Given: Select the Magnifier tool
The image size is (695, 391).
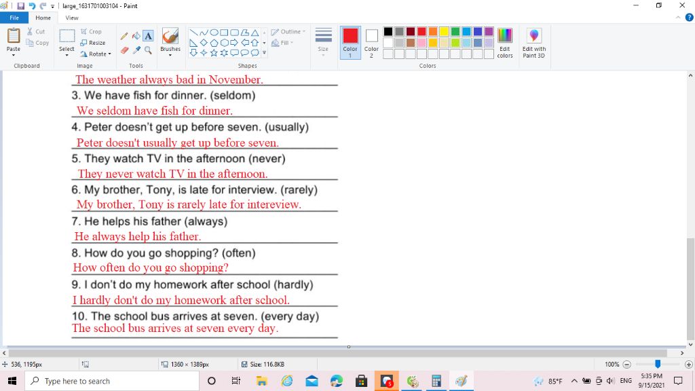Looking at the screenshot, I should click(x=149, y=50).
